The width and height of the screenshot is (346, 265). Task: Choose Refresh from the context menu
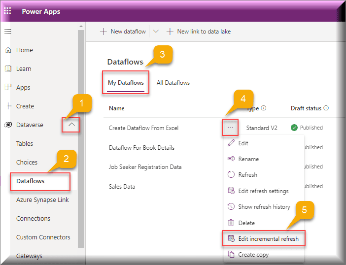tap(264, 174)
